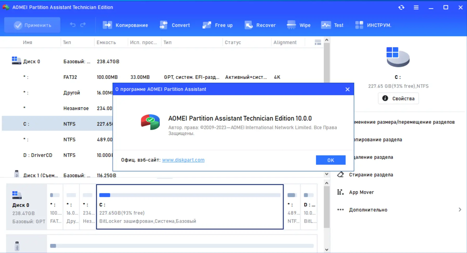Select the C: partition block in disk map
This screenshot has height=253, width=467.
pyautogui.click(x=190, y=207)
